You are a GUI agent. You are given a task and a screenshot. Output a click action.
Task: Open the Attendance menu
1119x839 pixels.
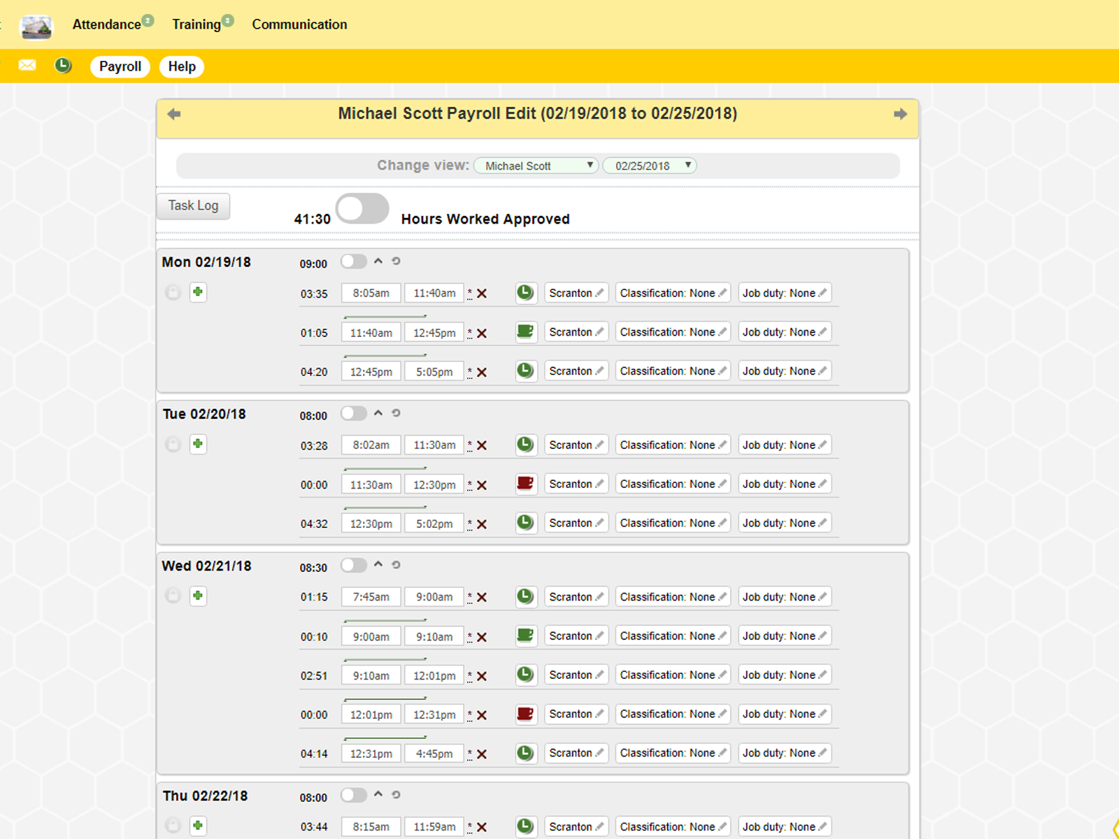coord(107,24)
